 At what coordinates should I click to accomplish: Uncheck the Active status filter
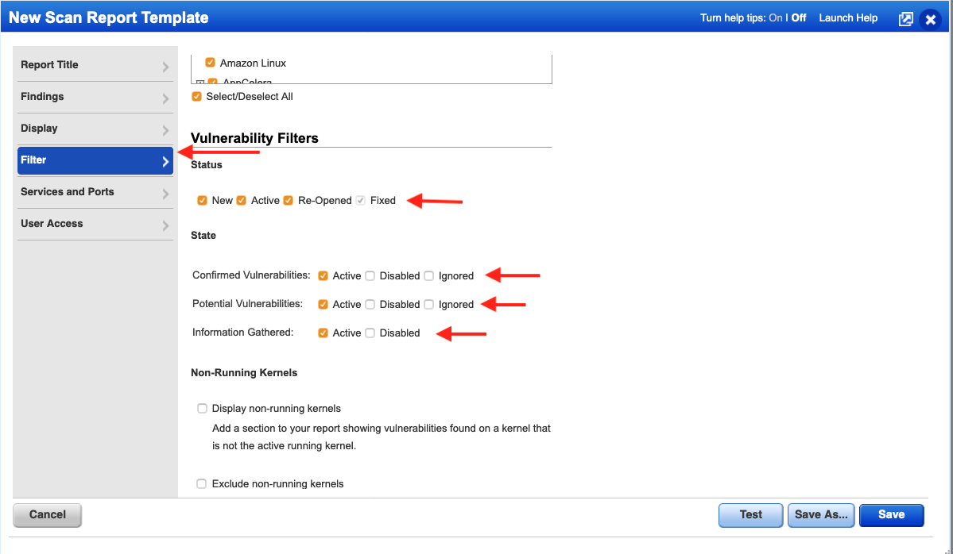(242, 200)
